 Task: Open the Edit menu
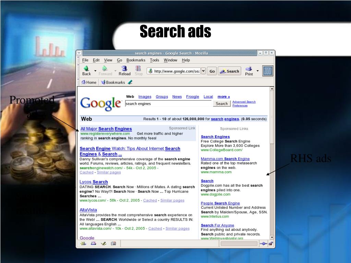(96, 60)
